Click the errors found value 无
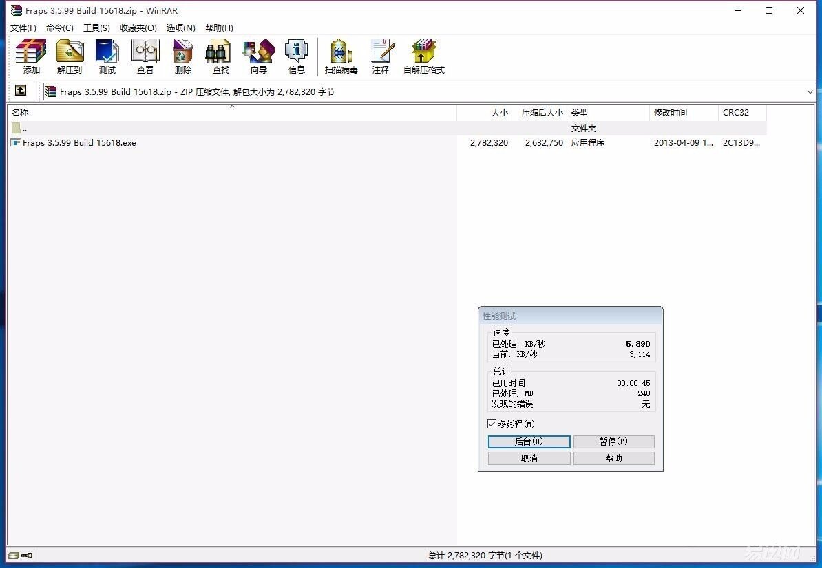 646,404
